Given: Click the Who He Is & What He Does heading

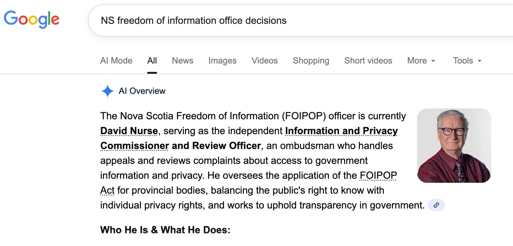Looking at the screenshot, I should coord(165,230).
